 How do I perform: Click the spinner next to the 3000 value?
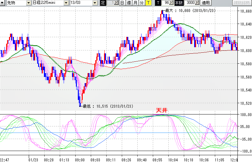pyautogui.click(x=197, y=3)
